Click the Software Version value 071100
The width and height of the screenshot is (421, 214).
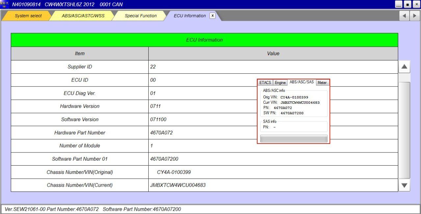(158, 120)
